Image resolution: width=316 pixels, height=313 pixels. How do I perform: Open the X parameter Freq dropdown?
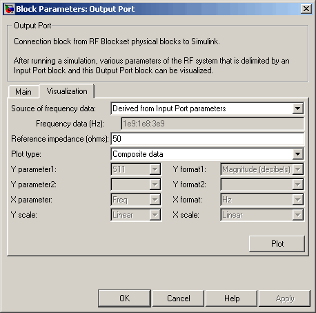[x=136, y=200]
